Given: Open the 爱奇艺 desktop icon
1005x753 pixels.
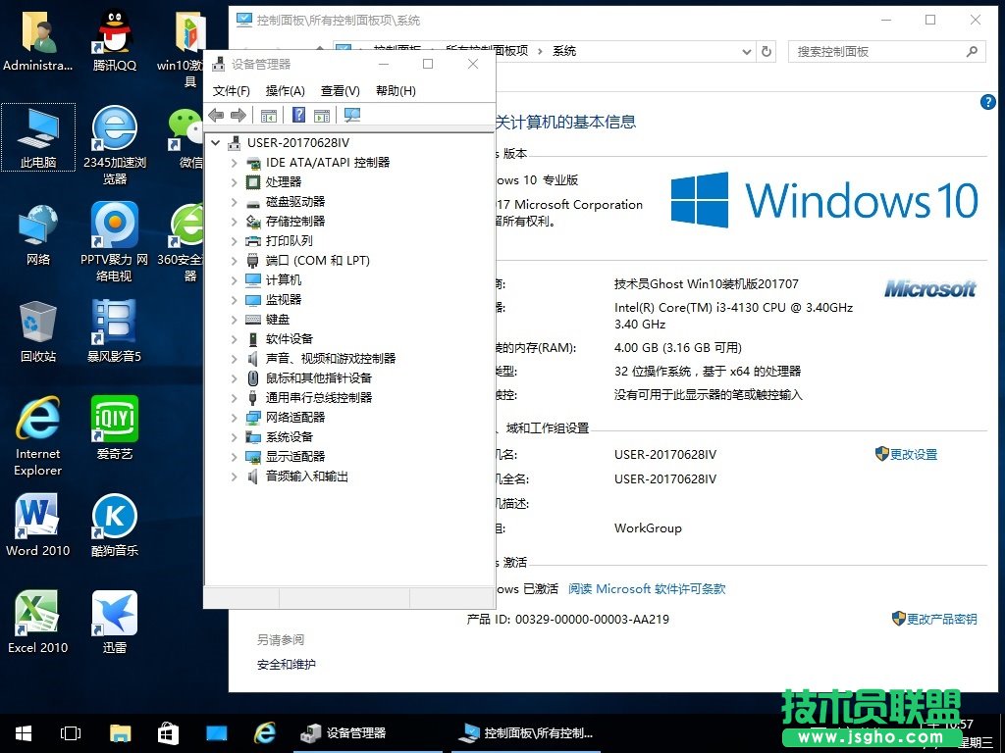Looking at the screenshot, I should coord(115,428).
